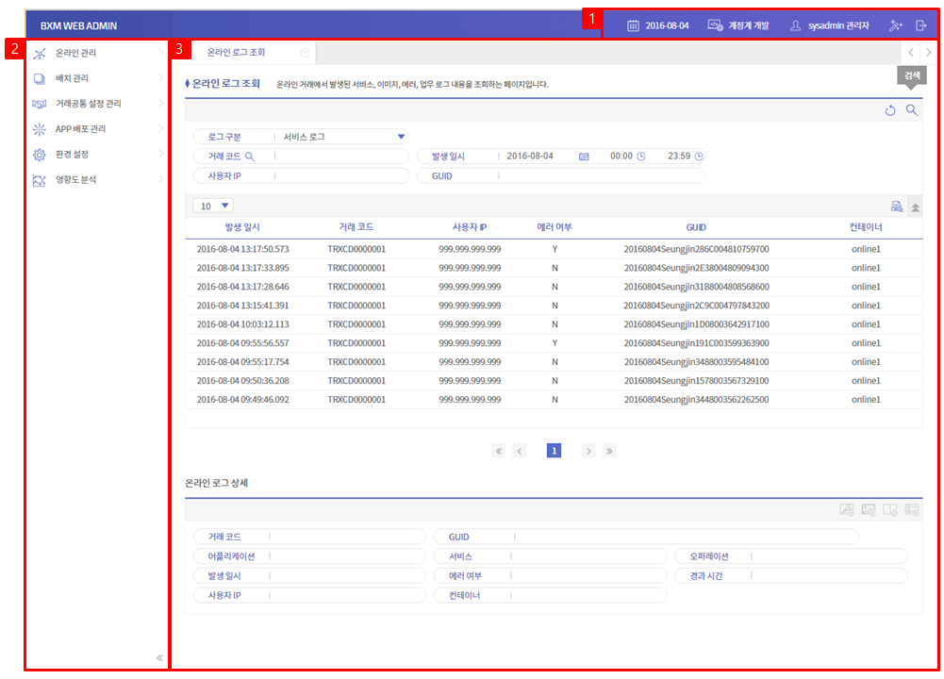Click the 발생 일시 date field 2016-08-04
The width and height of the screenshot is (944, 679).
530,157
